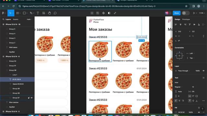The image size is (207, 116).
Task: Switch to the Prototype tab
Action: pyautogui.click(x=186, y=19)
